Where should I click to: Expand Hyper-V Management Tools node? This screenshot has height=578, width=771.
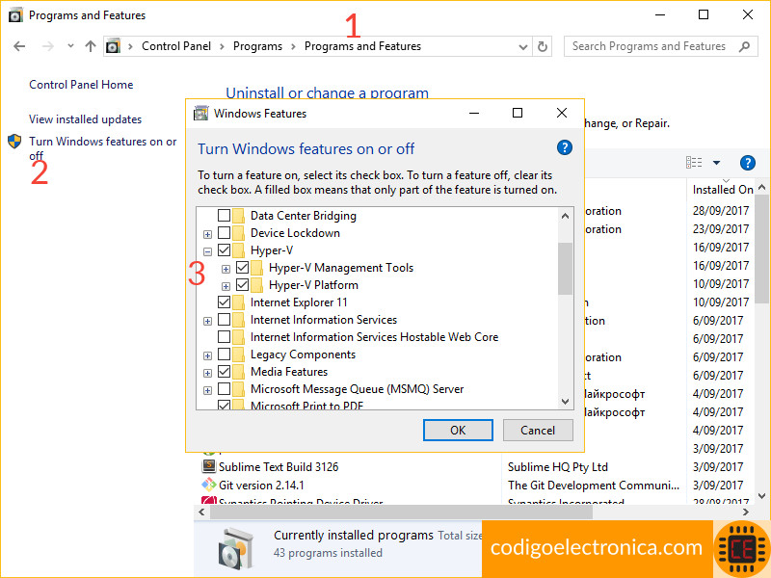click(226, 270)
